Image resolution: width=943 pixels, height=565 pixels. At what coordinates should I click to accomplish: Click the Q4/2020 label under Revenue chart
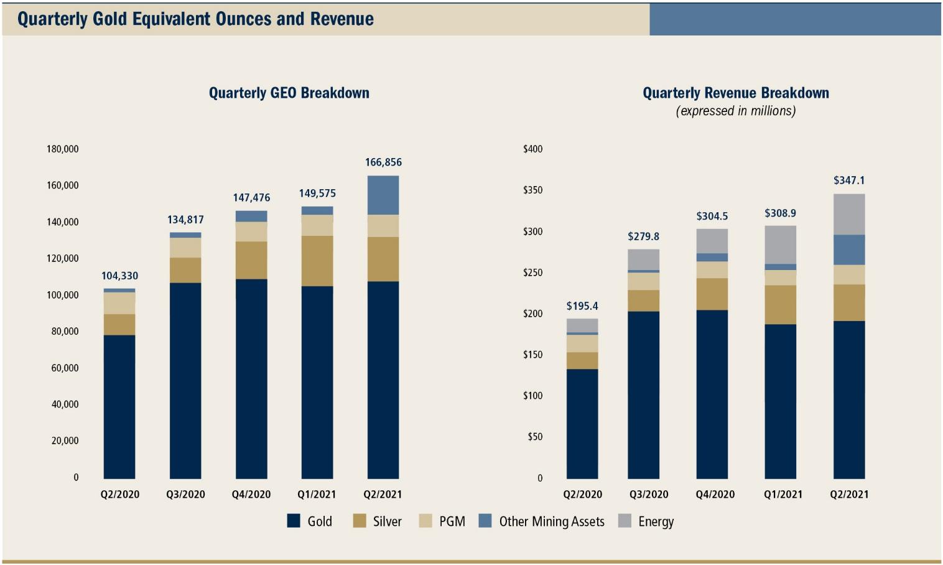(715, 494)
